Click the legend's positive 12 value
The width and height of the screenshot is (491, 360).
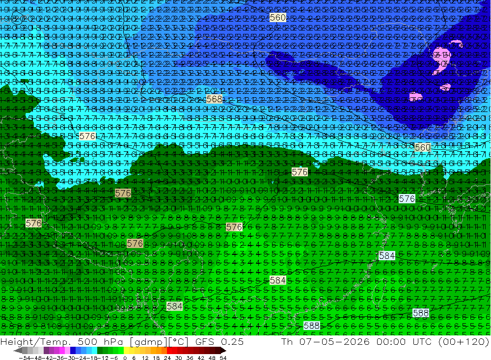point(145,358)
